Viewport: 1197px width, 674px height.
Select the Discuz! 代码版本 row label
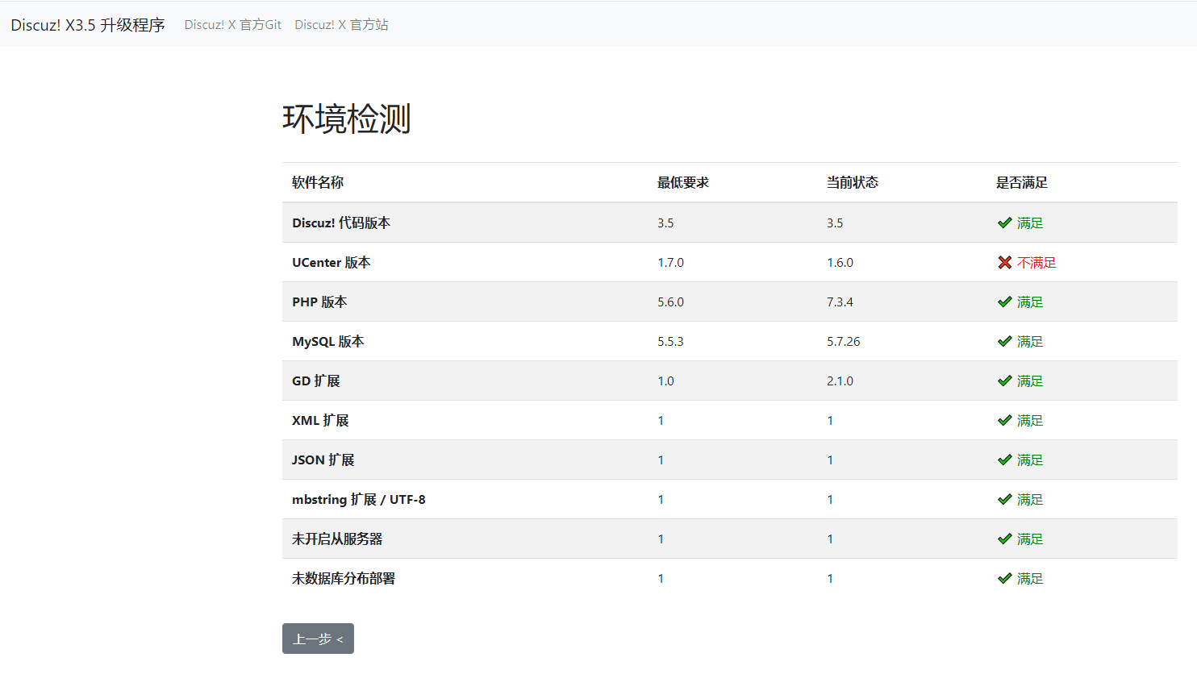[x=341, y=223]
